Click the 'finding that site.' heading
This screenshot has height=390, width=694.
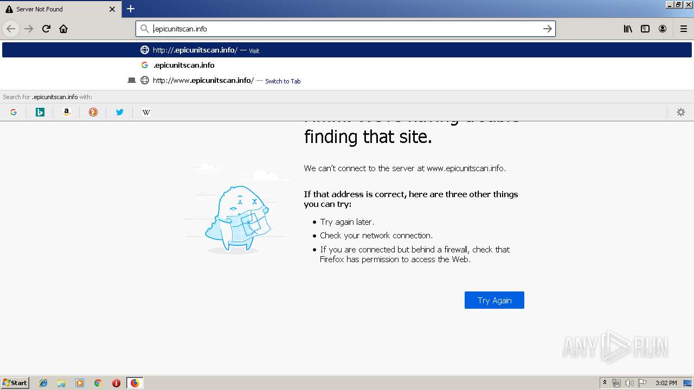click(x=368, y=136)
